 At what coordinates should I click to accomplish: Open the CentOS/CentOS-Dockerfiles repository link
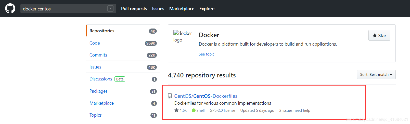pos(206,96)
